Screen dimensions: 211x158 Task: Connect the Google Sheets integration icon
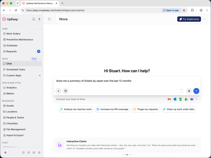[180, 99]
